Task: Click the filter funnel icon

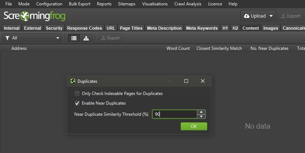Action: [7, 38]
